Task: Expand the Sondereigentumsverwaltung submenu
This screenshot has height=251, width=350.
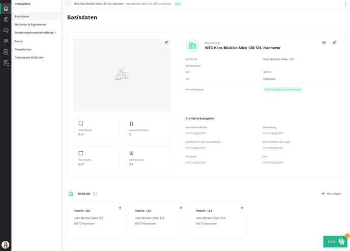Action: coord(36,33)
